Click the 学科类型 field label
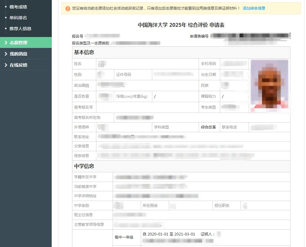306x247 pixels. (161, 127)
